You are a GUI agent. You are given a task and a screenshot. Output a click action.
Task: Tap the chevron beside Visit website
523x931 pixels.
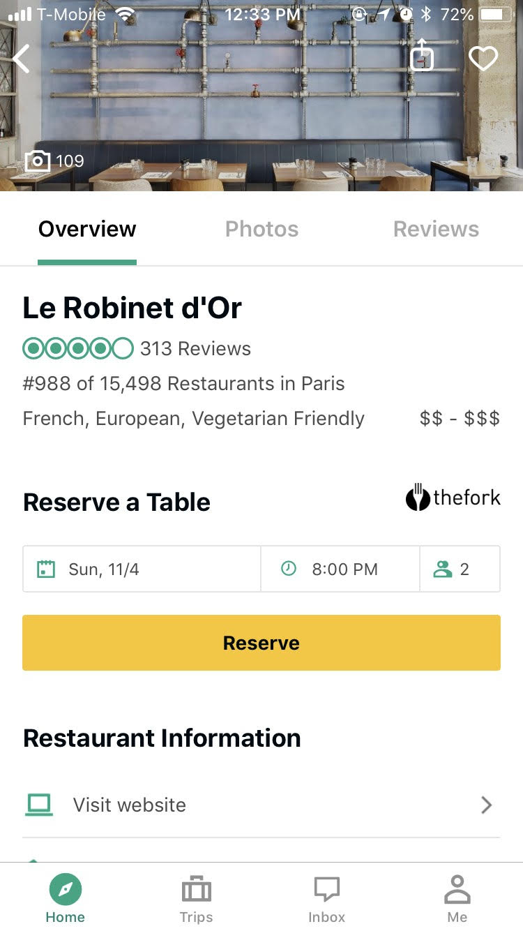pyautogui.click(x=486, y=805)
